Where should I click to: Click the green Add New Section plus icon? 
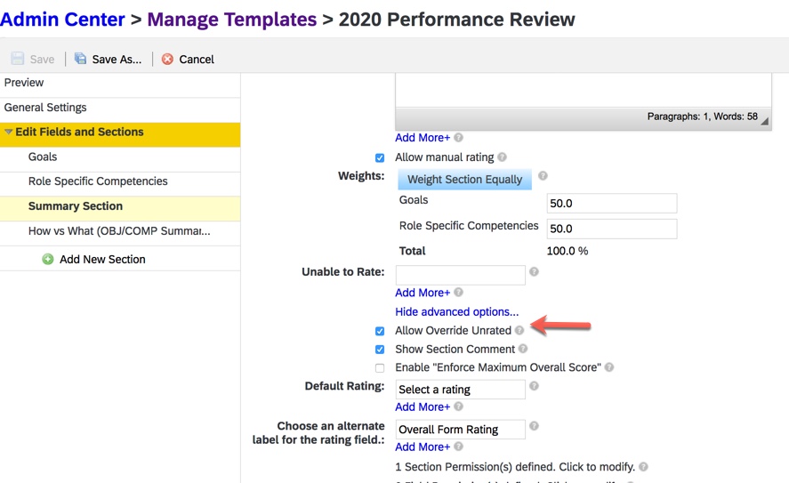click(x=48, y=259)
